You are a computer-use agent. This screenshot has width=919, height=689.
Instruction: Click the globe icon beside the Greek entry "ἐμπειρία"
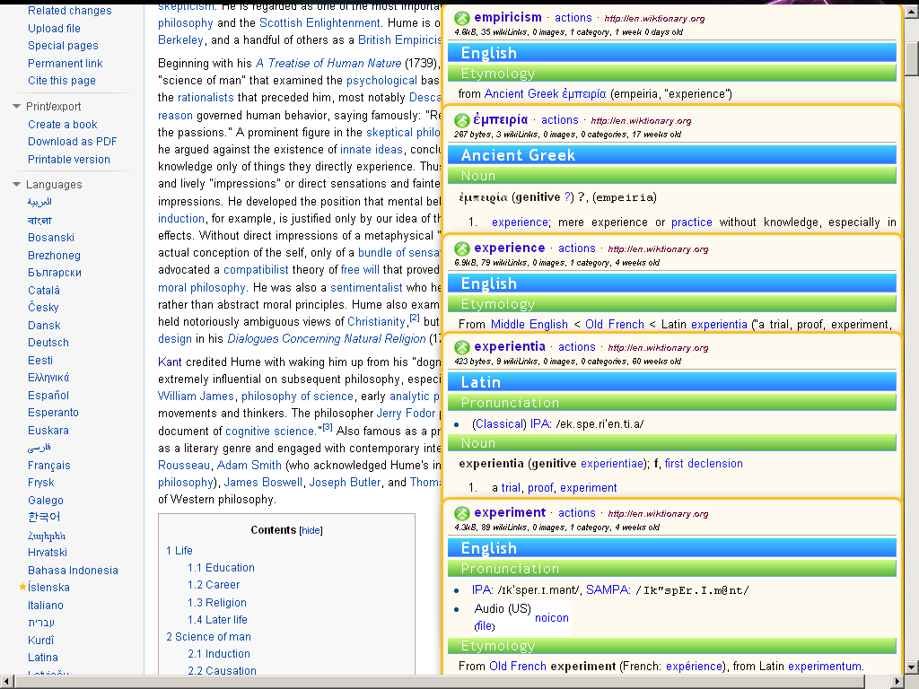(x=462, y=119)
